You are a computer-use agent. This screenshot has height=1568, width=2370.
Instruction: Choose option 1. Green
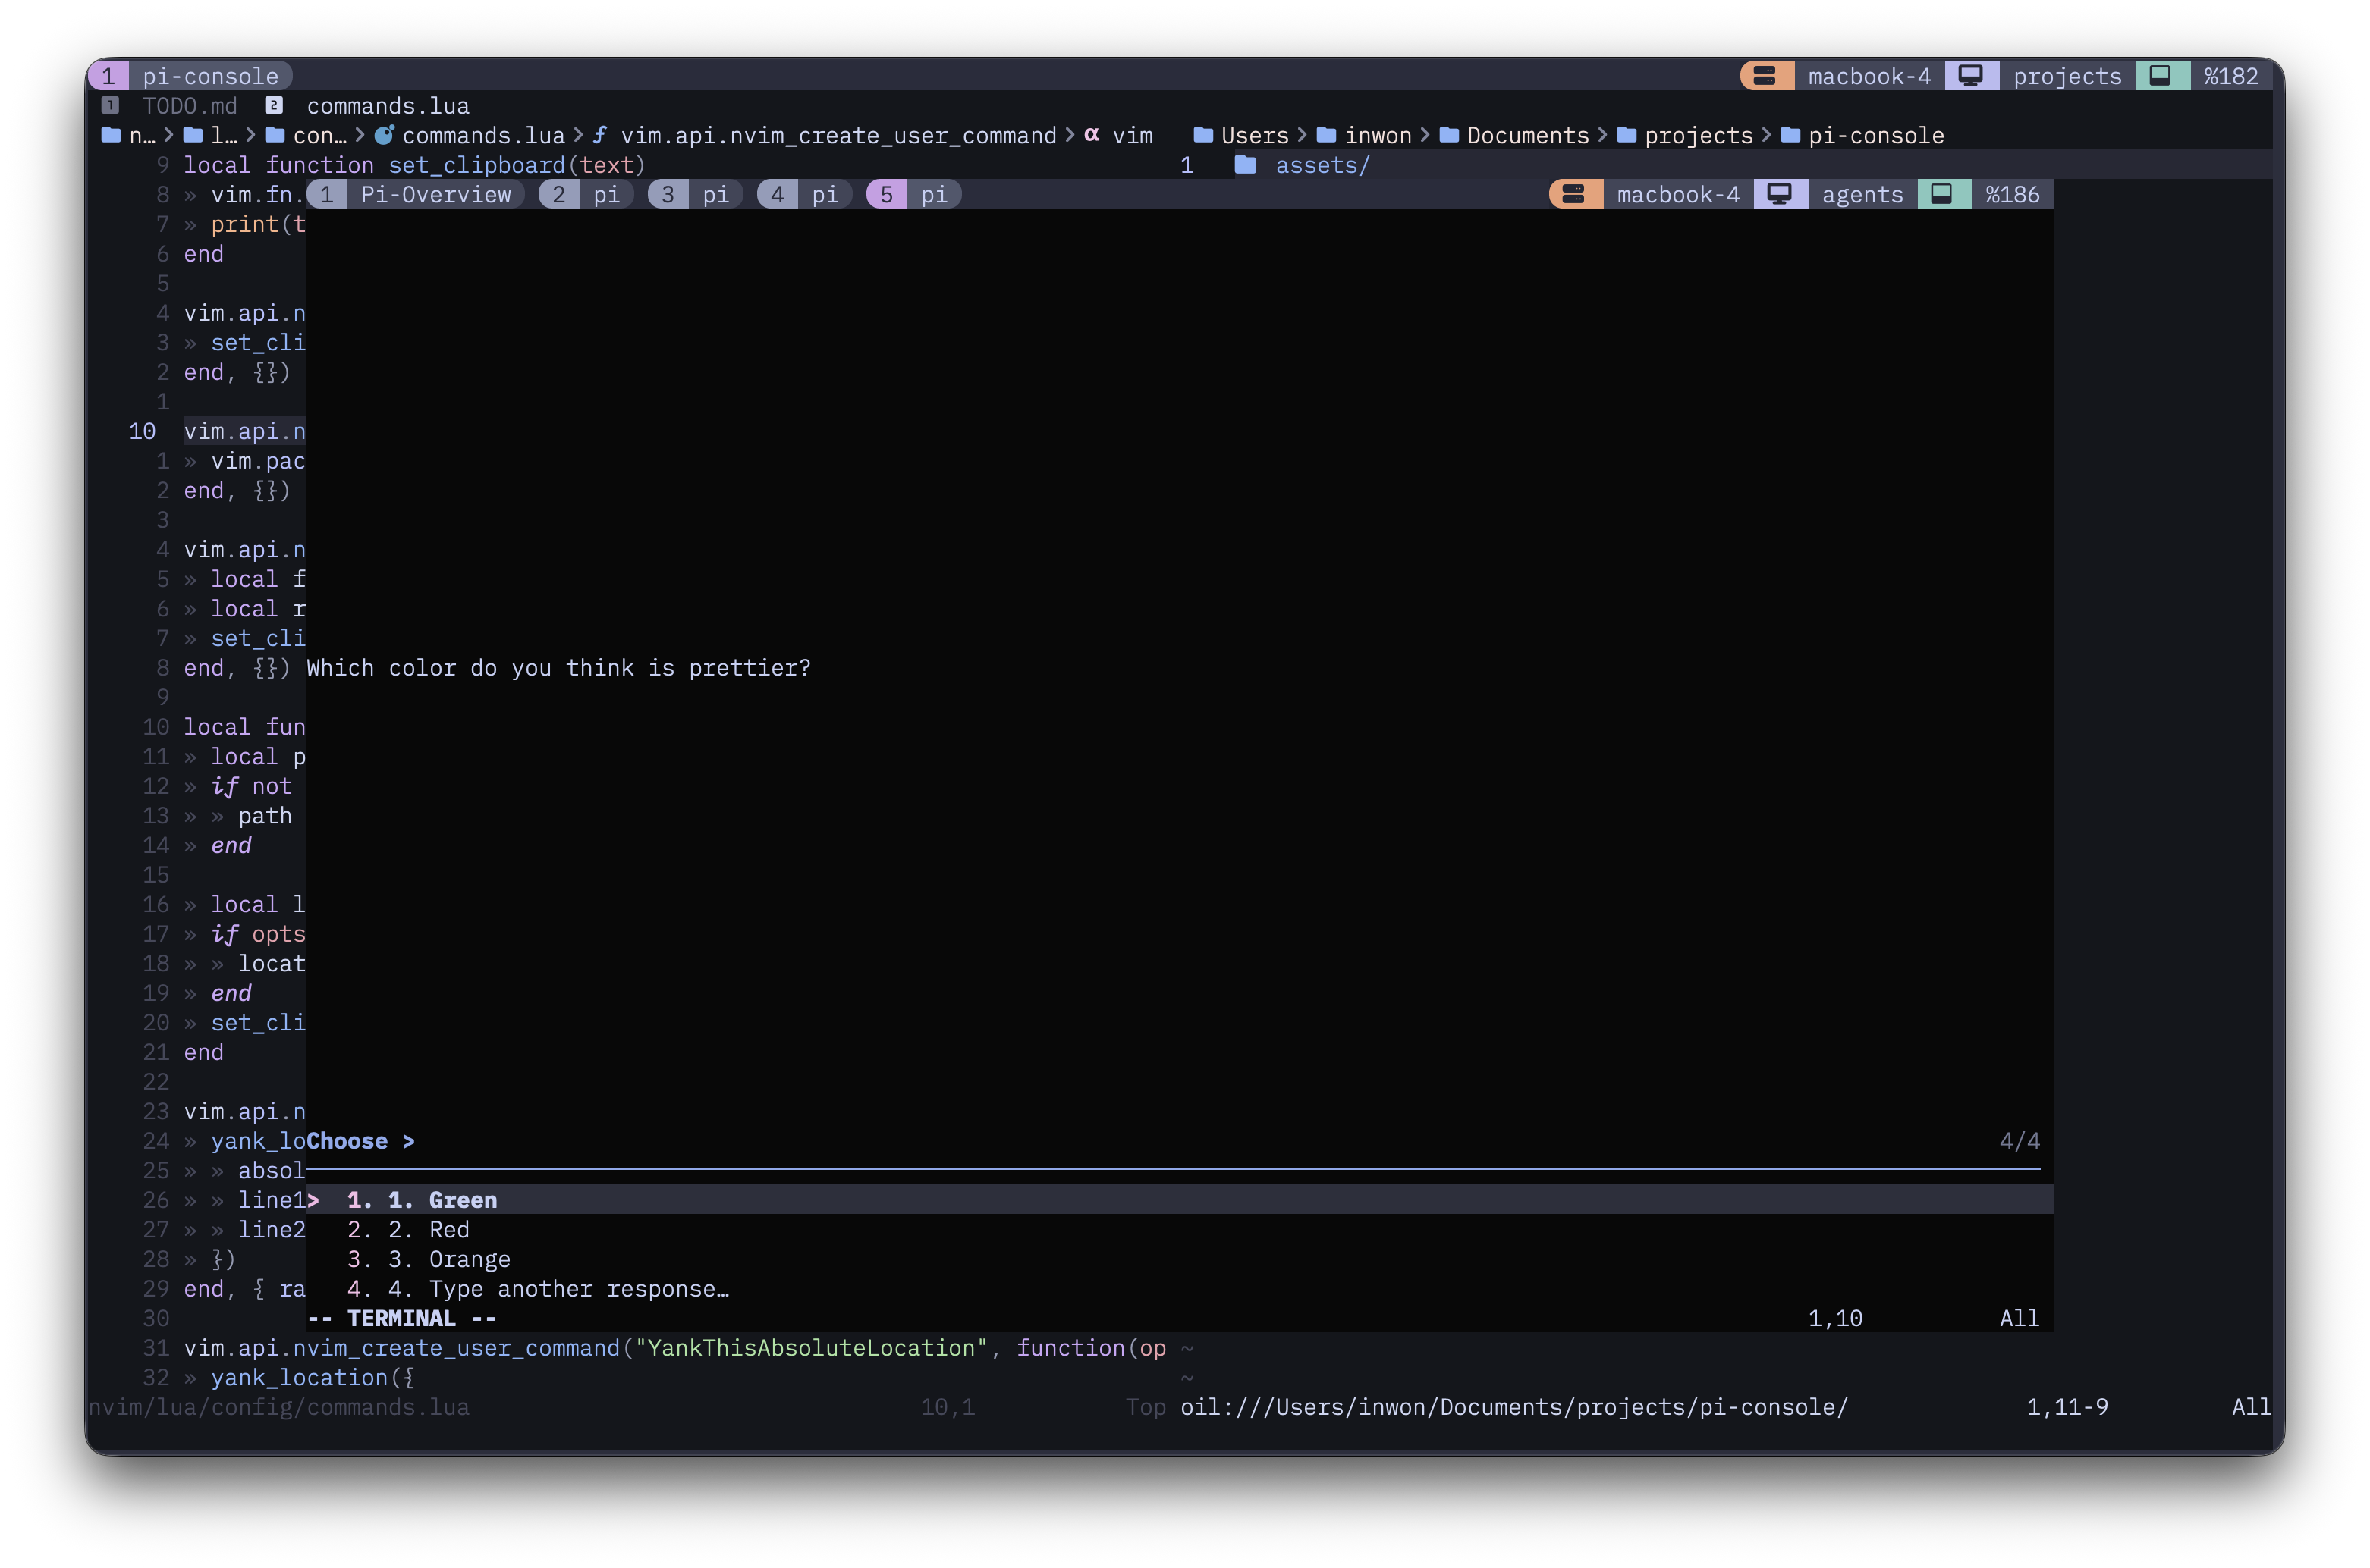(x=1180, y=1200)
